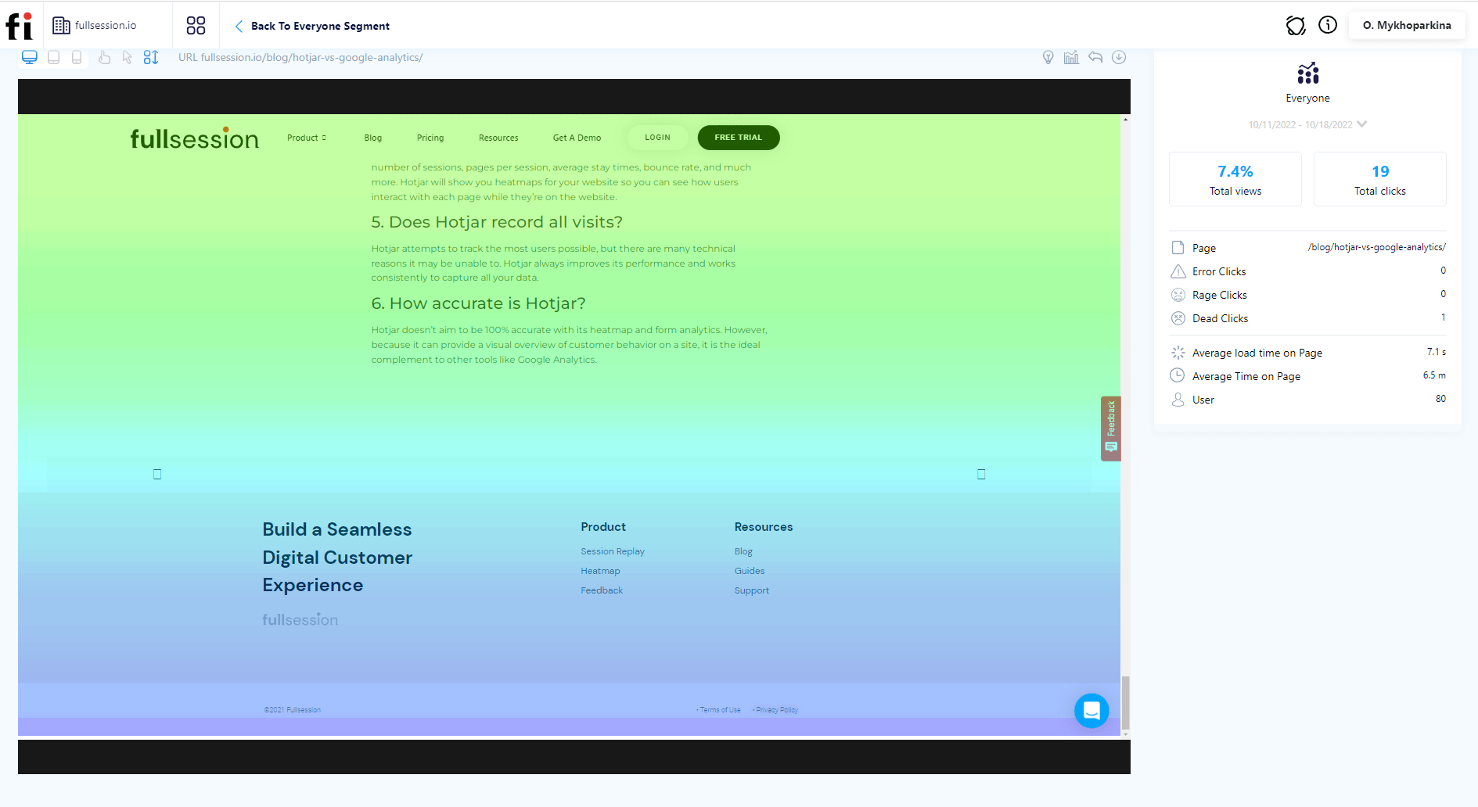Click the FREE TRIAL button

point(738,138)
